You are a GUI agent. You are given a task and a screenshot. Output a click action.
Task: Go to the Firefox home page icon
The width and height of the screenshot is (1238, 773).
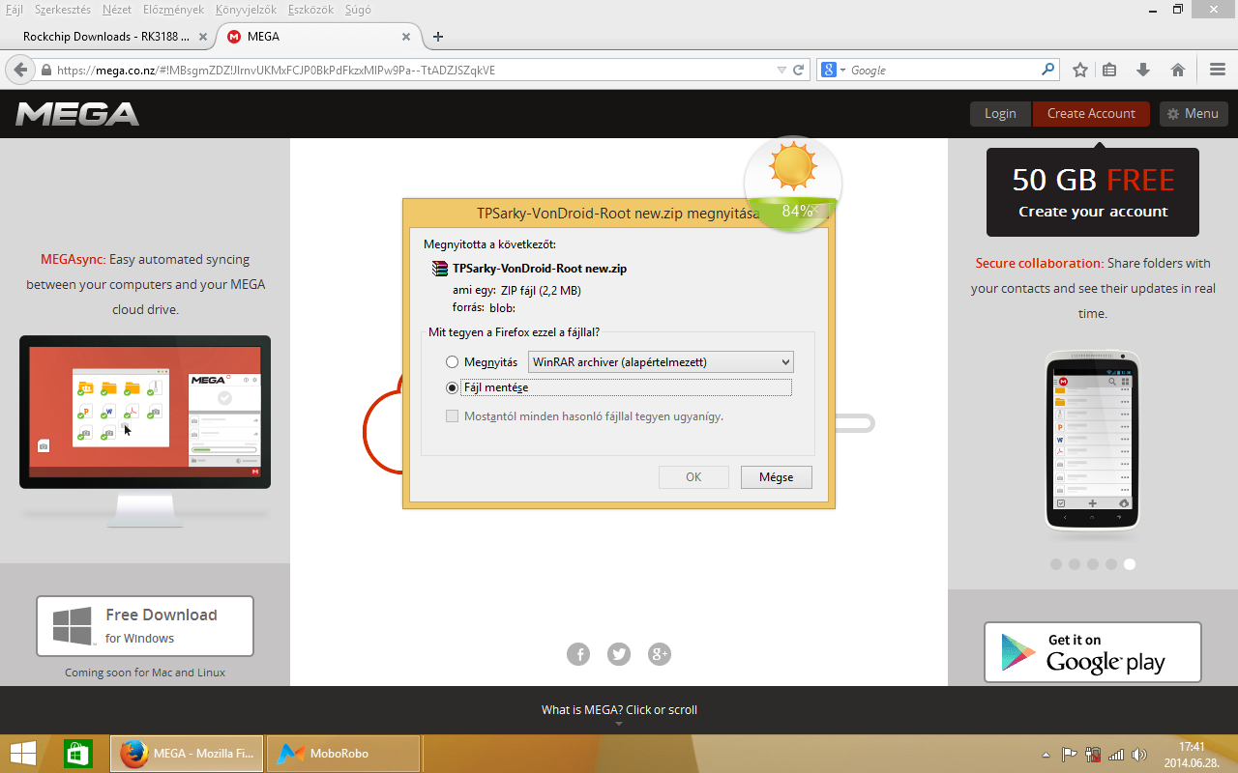tap(1177, 70)
